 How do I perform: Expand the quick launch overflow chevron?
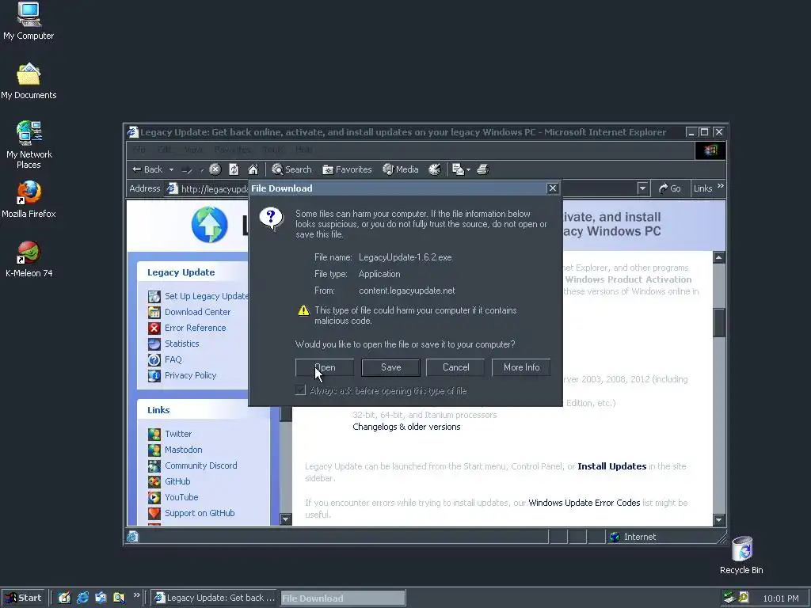click(x=137, y=595)
